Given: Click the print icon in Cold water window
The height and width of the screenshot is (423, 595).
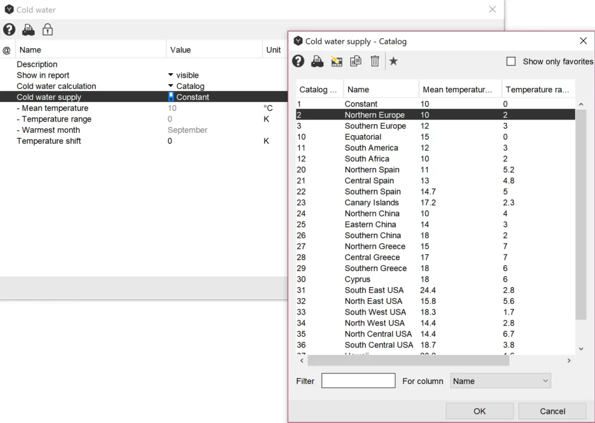Looking at the screenshot, I should [28, 29].
